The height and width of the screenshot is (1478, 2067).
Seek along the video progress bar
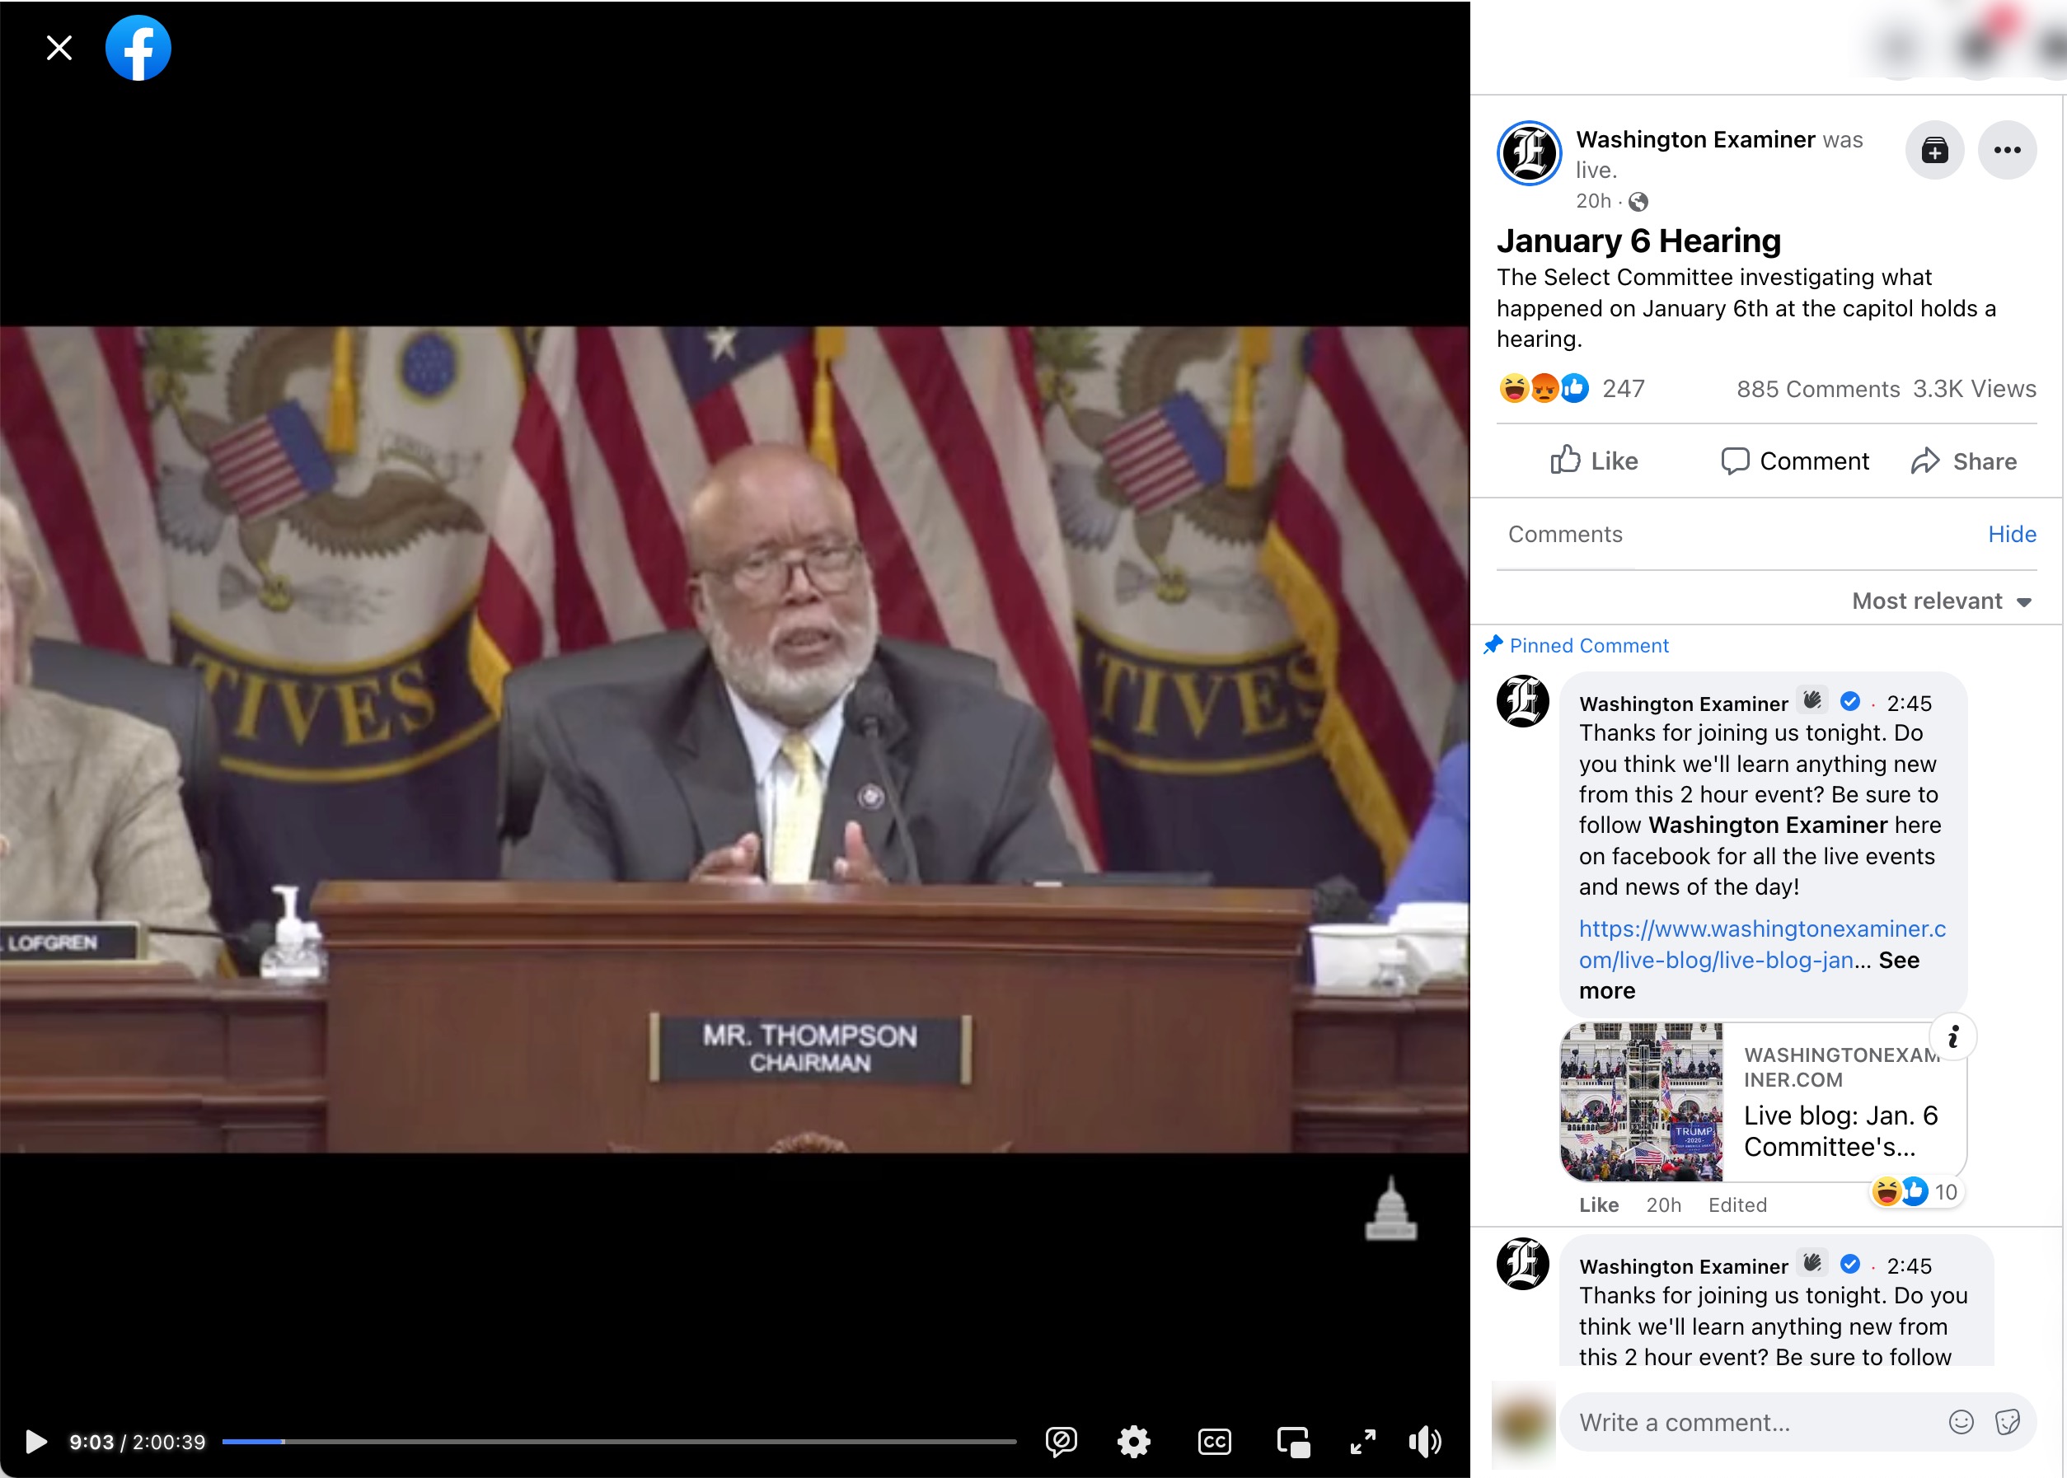coord(619,1442)
